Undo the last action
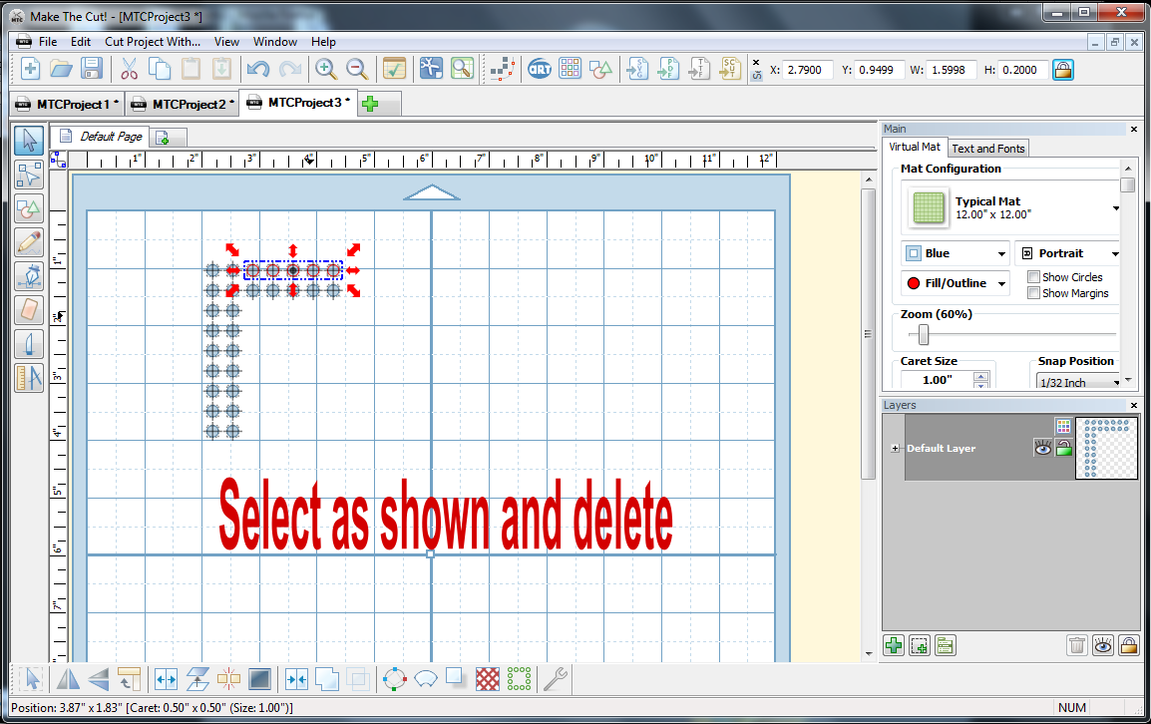 257,69
